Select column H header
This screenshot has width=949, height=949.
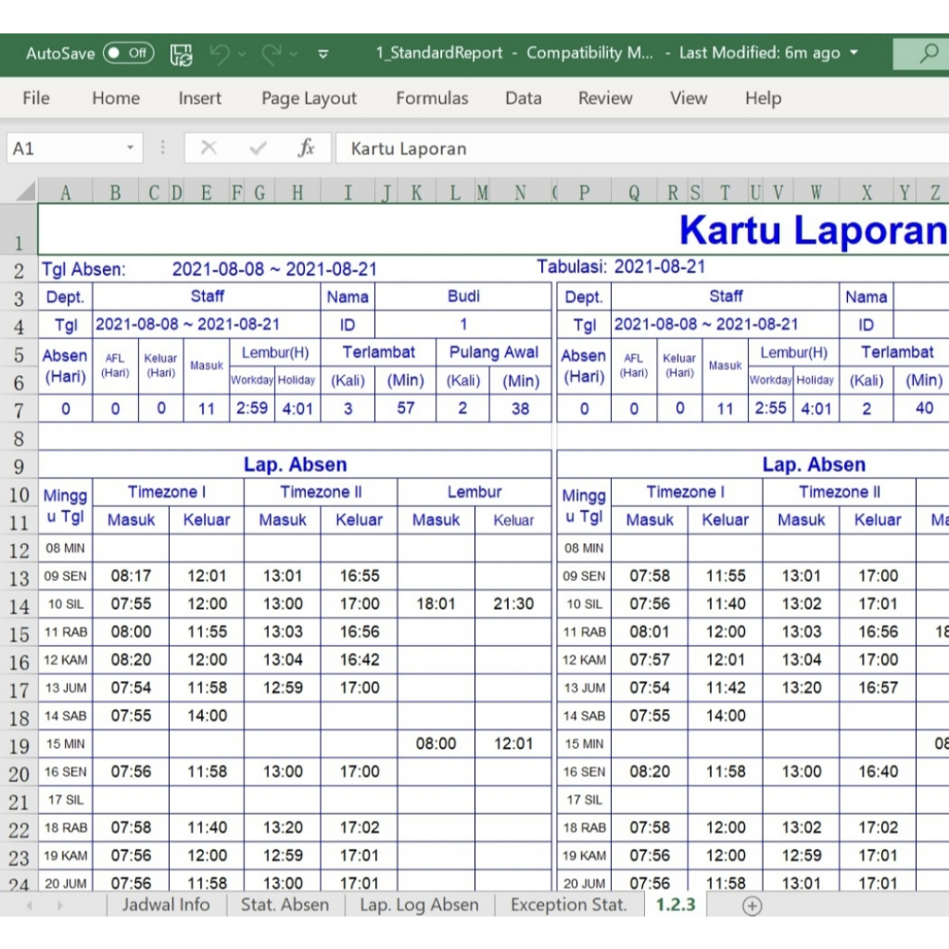pos(297,193)
